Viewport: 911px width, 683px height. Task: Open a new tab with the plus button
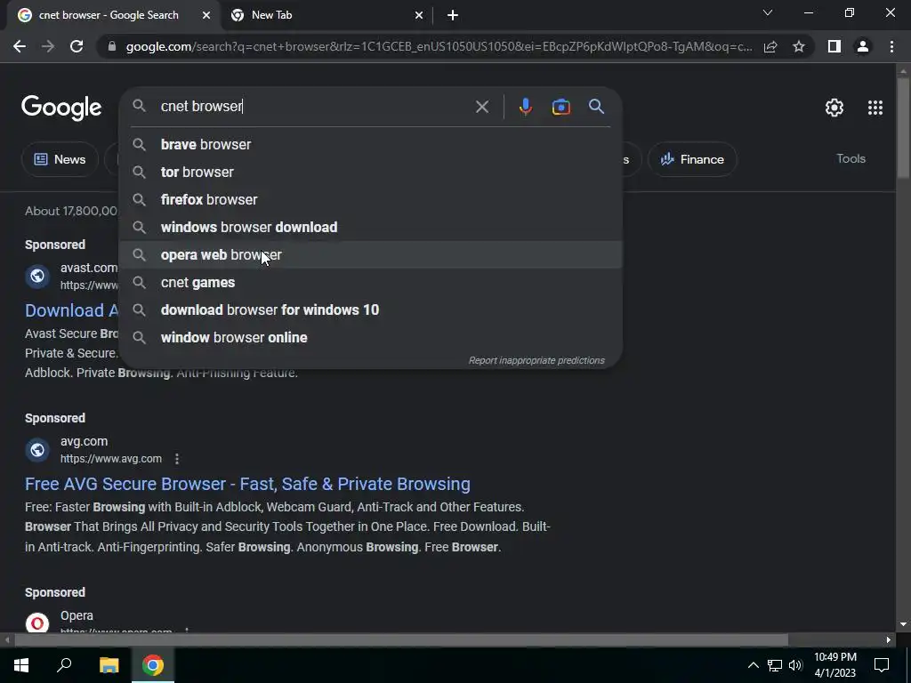[453, 15]
